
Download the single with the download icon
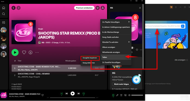point(30,52)
